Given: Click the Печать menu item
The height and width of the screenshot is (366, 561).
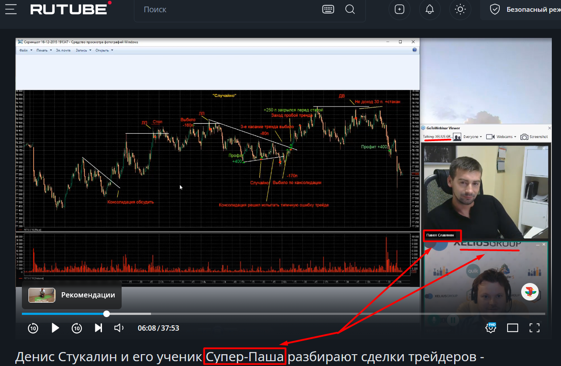Looking at the screenshot, I should (41, 50).
